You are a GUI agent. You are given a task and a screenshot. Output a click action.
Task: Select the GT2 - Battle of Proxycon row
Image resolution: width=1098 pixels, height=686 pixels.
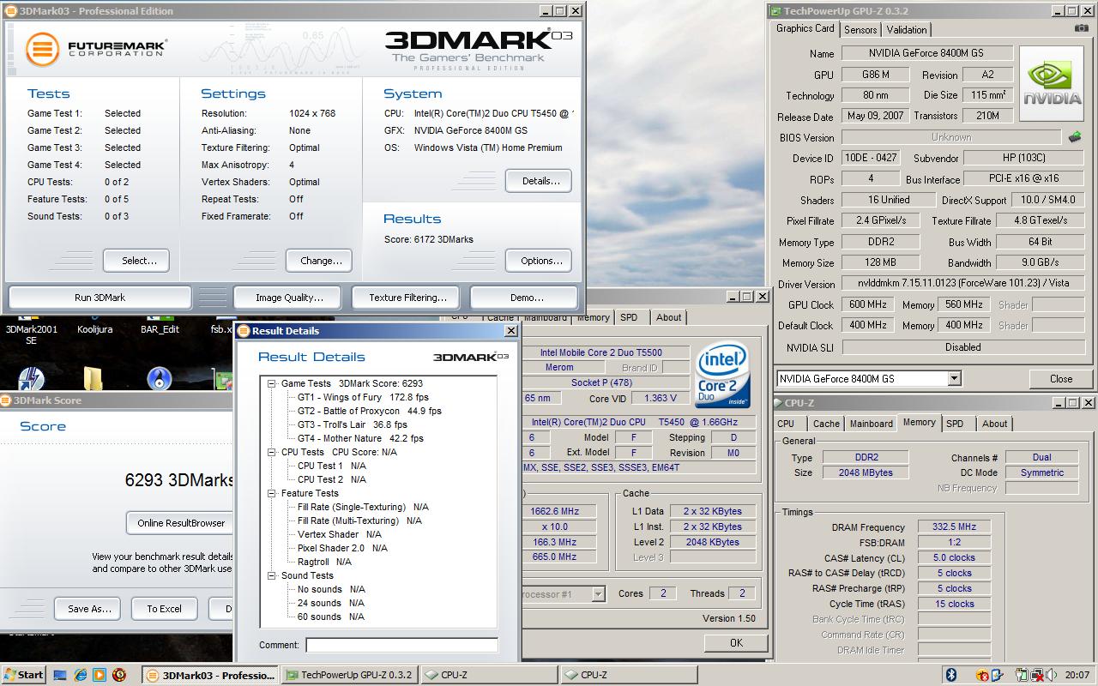click(370, 411)
